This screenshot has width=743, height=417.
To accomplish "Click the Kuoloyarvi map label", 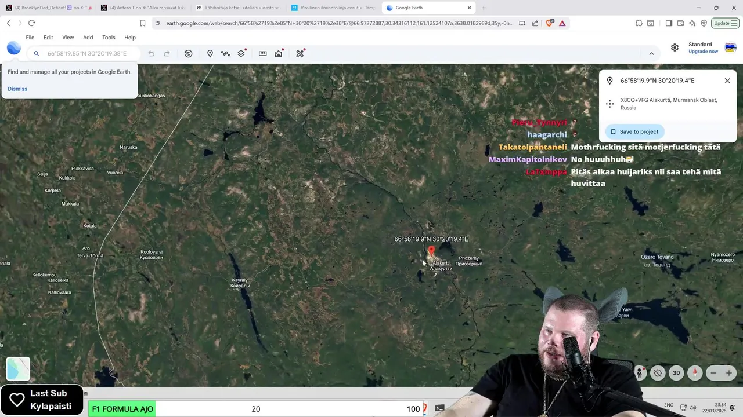I will point(152,255).
